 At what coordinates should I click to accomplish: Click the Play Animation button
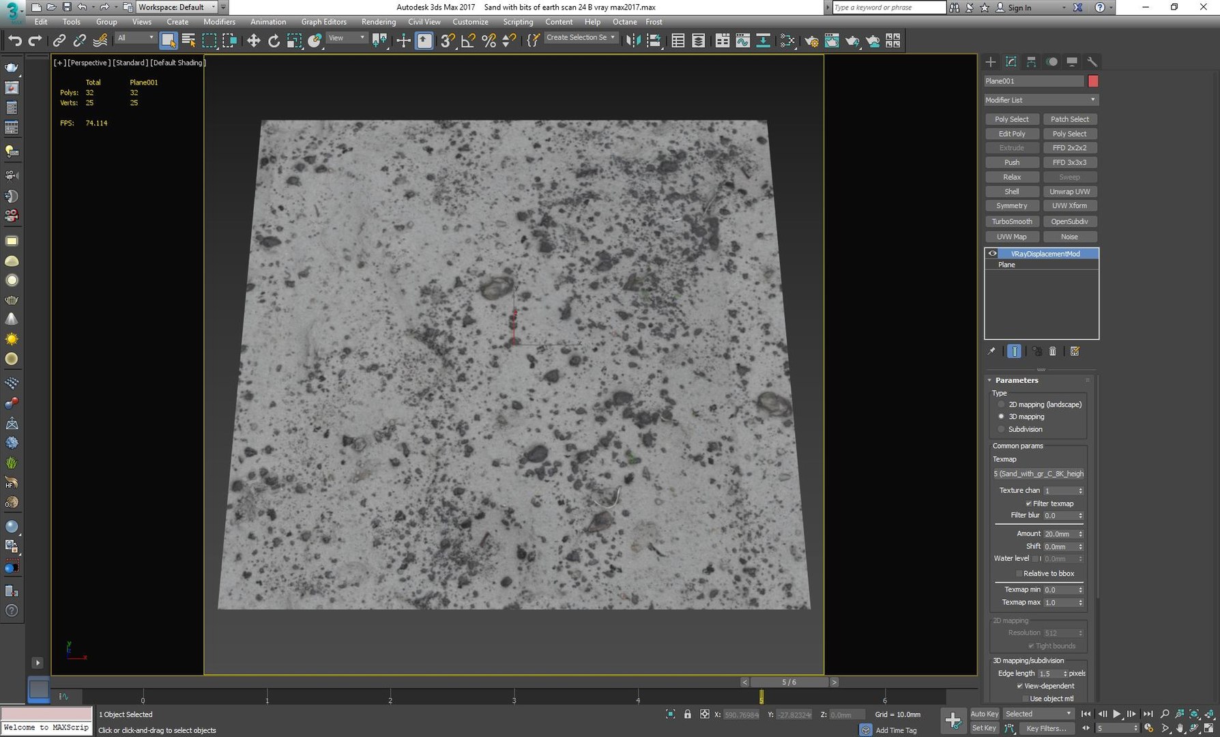(1117, 714)
